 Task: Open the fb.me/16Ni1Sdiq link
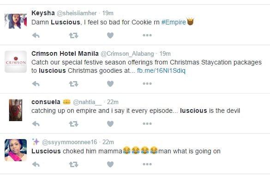tap(162, 70)
